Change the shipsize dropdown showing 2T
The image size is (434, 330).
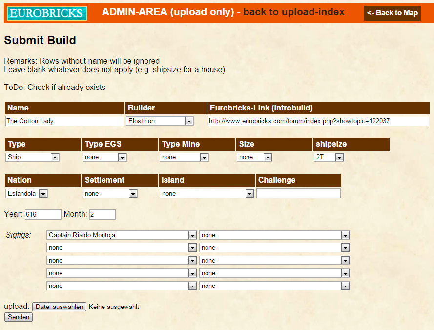(x=329, y=157)
